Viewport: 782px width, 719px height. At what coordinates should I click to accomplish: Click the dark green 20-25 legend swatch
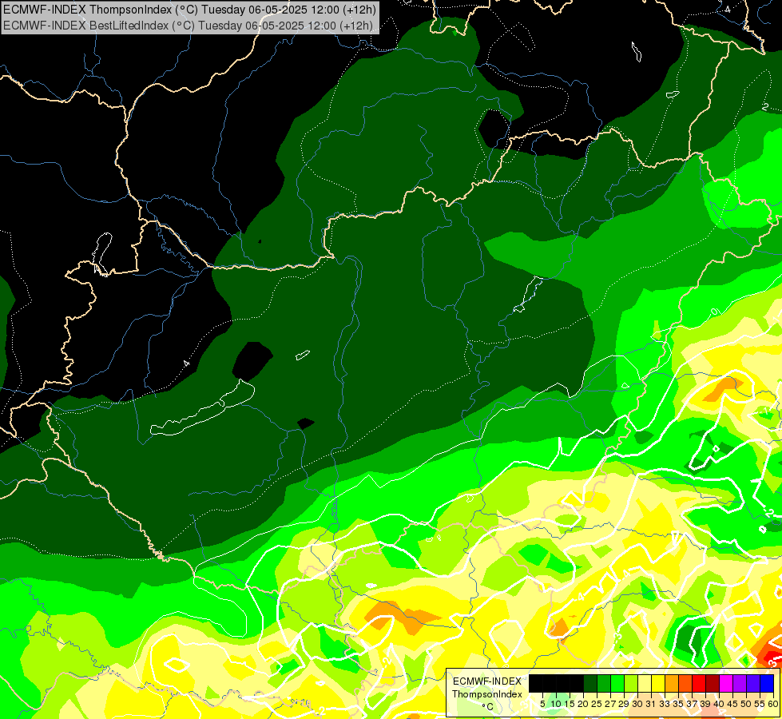click(x=590, y=683)
